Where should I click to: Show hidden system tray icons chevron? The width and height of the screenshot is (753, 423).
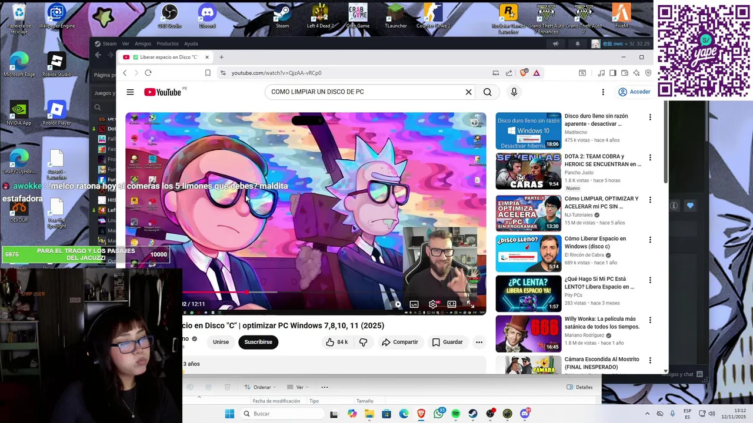[647, 414]
